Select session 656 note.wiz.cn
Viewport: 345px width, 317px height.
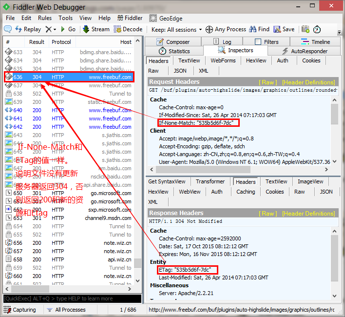pyautogui.click(x=68, y=243)
